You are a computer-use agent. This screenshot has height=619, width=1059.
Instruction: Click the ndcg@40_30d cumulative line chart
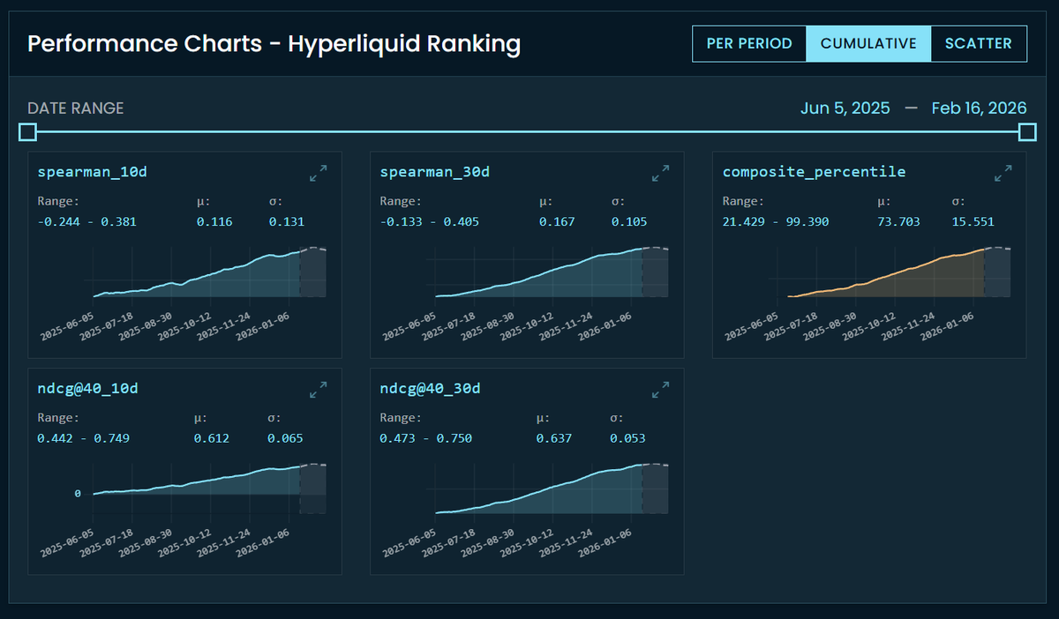[552, 488]
